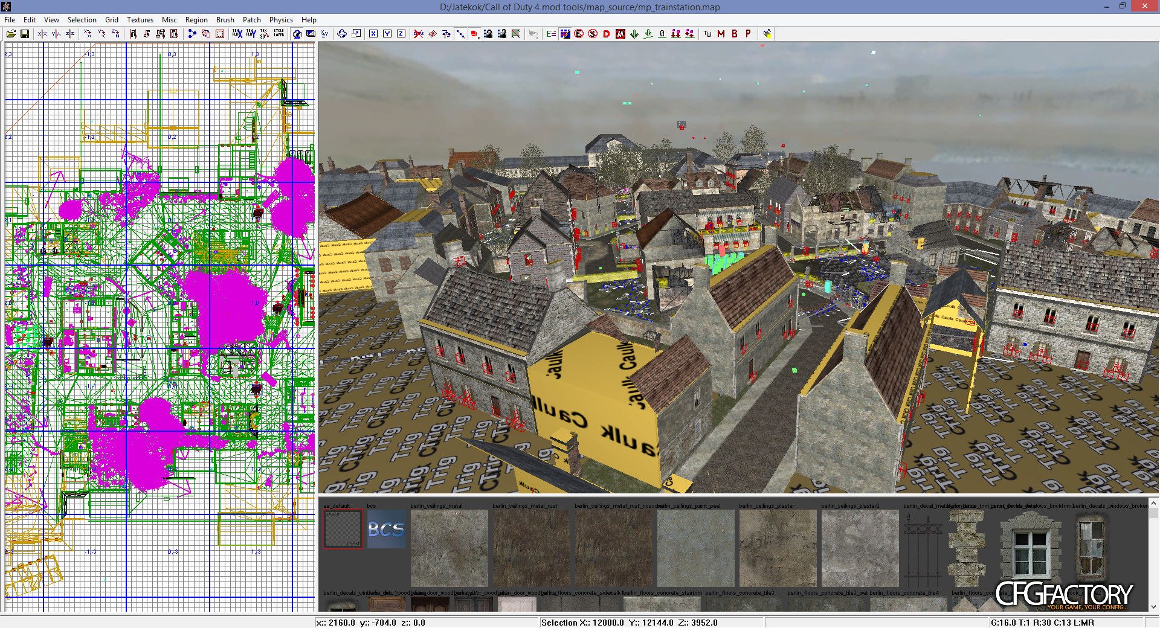Toggle the red D filter icon
This screenshot has height=628, width=1160.
click(x=607, y=34)
